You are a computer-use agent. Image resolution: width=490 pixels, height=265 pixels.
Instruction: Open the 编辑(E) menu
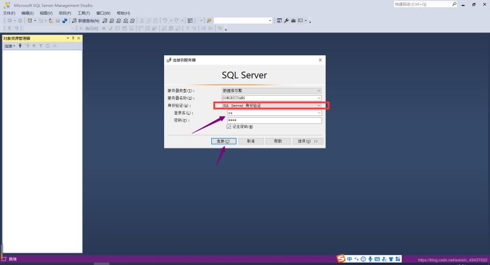pos(28,13)
